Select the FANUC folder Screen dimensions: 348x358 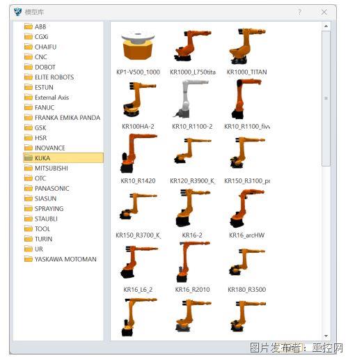[39, 107]
